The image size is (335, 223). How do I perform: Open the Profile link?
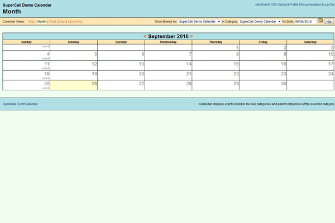pyautogui.click(x=294, y=4)
